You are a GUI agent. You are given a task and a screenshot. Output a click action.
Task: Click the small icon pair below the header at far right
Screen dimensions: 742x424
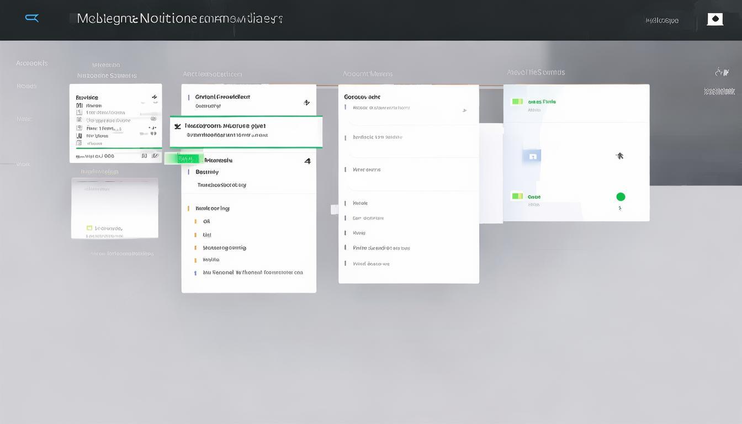coord(722,72)
